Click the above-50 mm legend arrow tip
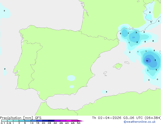Image resolution: width=161 pixels, height=124 pixels. [80, 121]
